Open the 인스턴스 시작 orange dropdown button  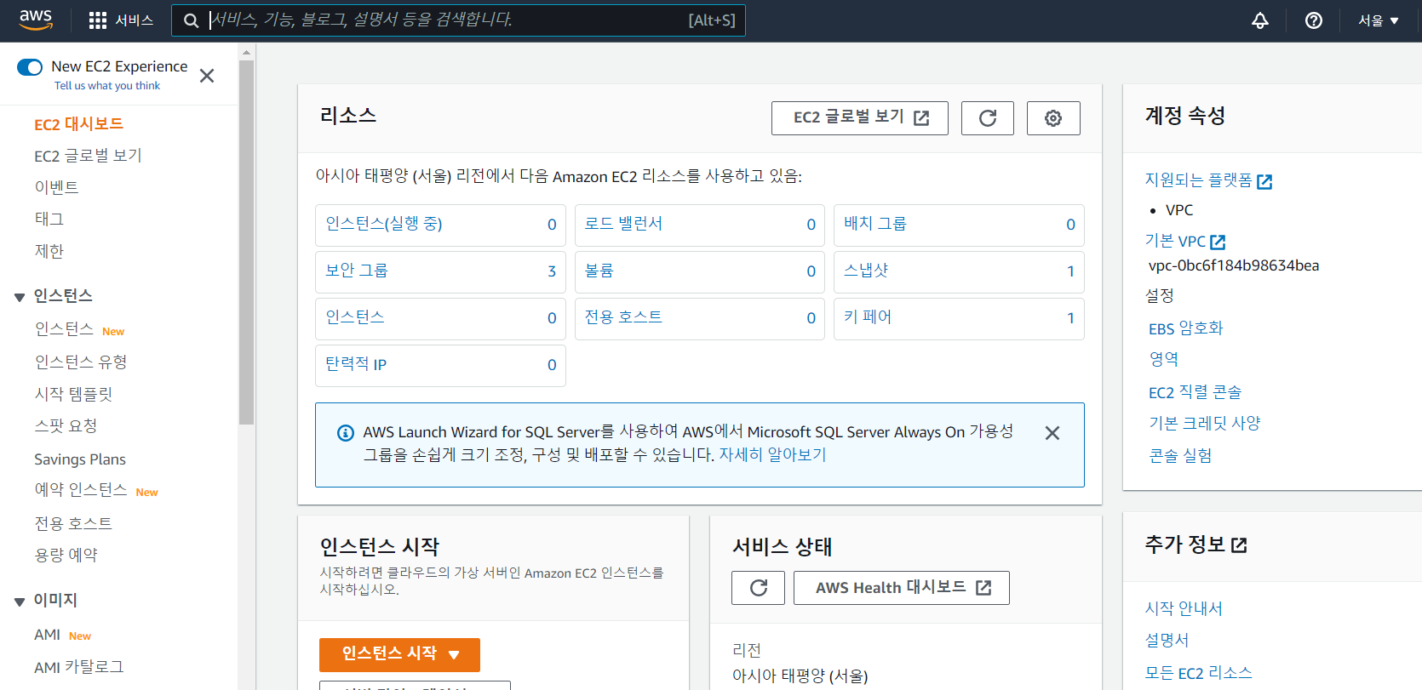pos(399,654)
